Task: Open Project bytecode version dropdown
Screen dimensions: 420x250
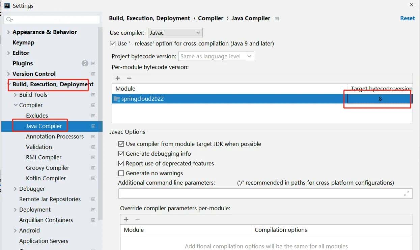Action: click(216, 56)
